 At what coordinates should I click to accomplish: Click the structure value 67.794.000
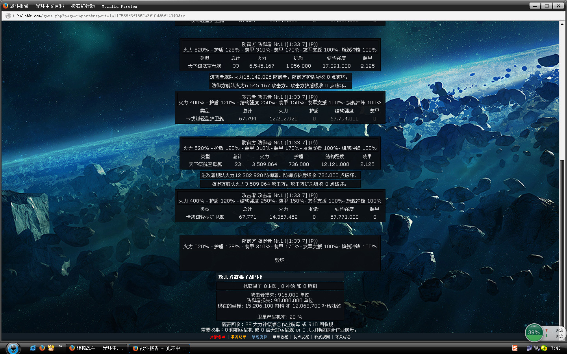(x=345, y=119)
